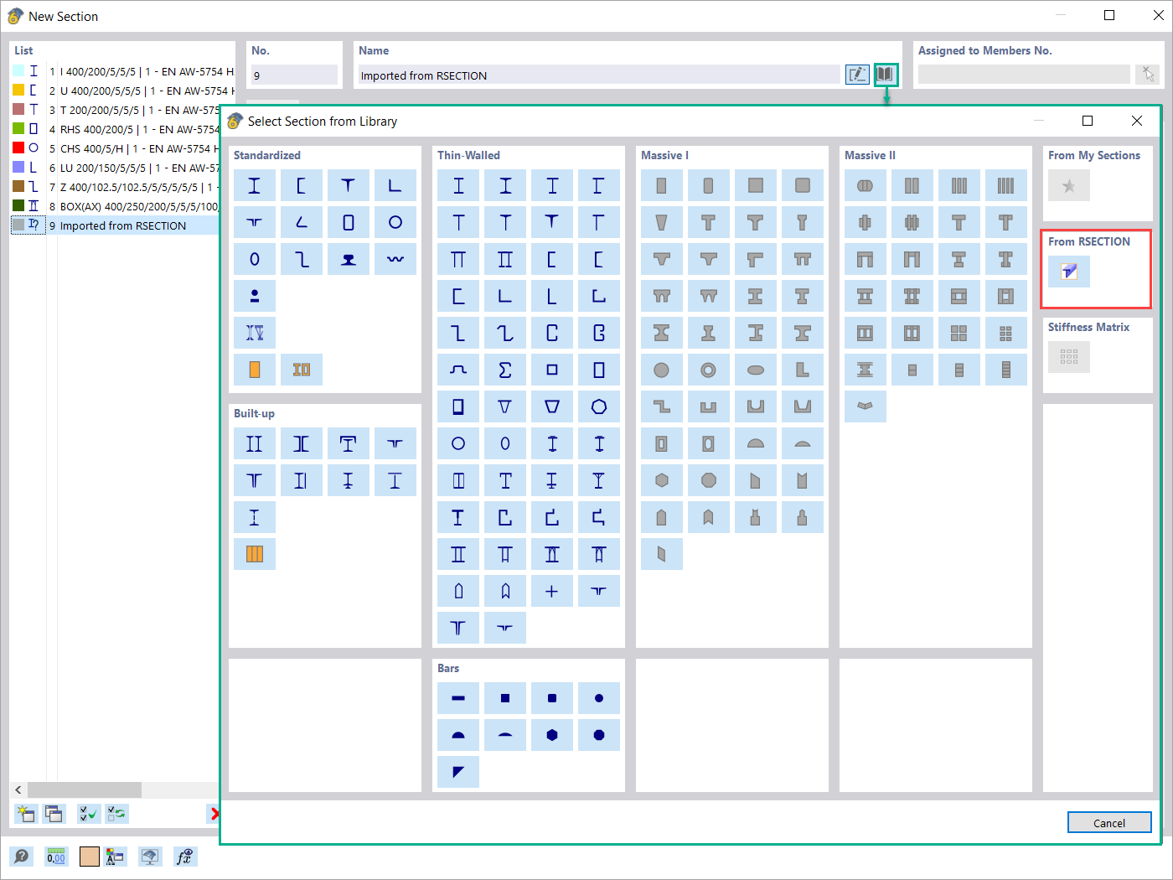Open the From My Sections favorites star

coord(1068,185)
